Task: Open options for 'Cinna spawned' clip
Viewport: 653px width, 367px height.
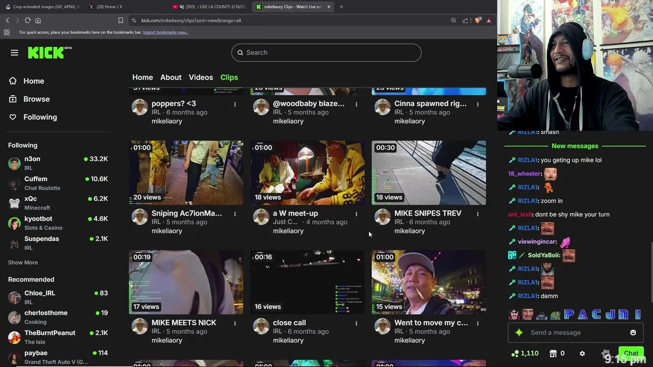Action: tap(478, 104)
